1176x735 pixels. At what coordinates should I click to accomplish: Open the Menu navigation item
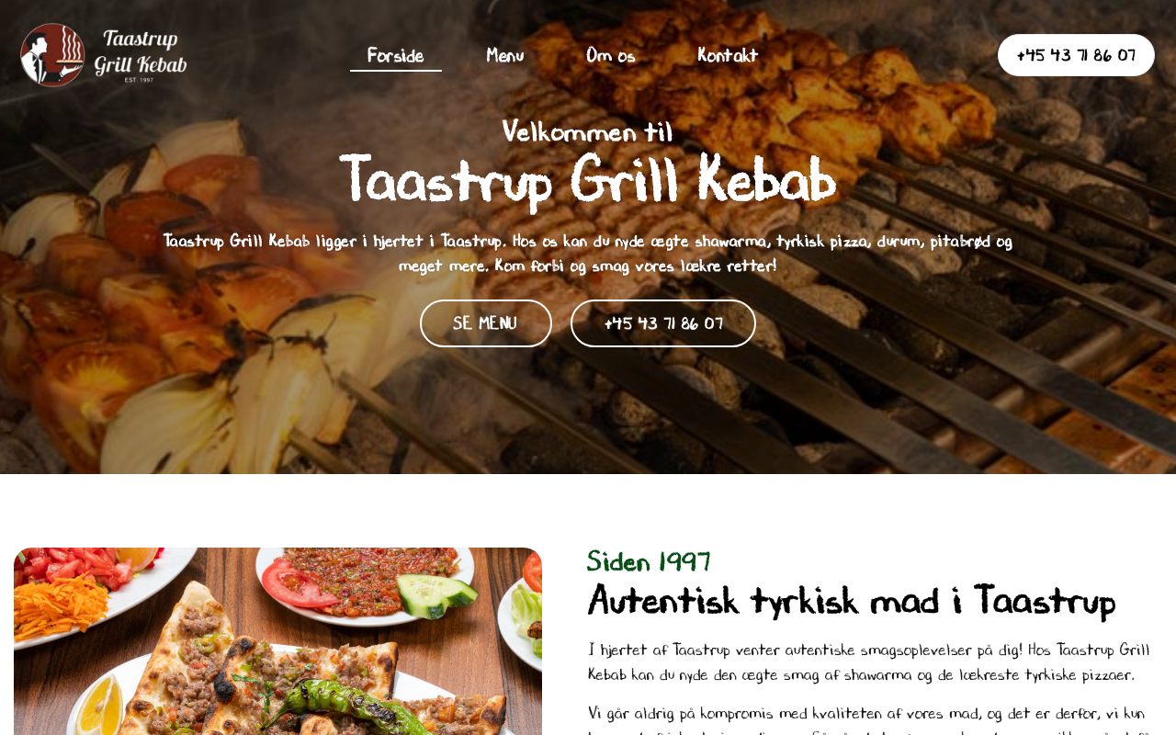point(505,55)
